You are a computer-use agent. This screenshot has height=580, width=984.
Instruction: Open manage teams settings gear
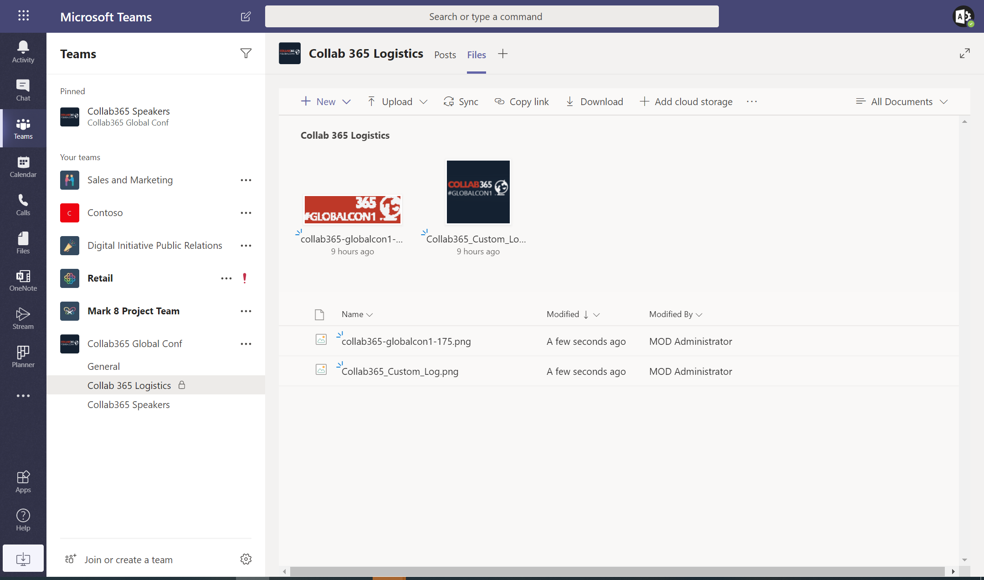tap(246, 559)
